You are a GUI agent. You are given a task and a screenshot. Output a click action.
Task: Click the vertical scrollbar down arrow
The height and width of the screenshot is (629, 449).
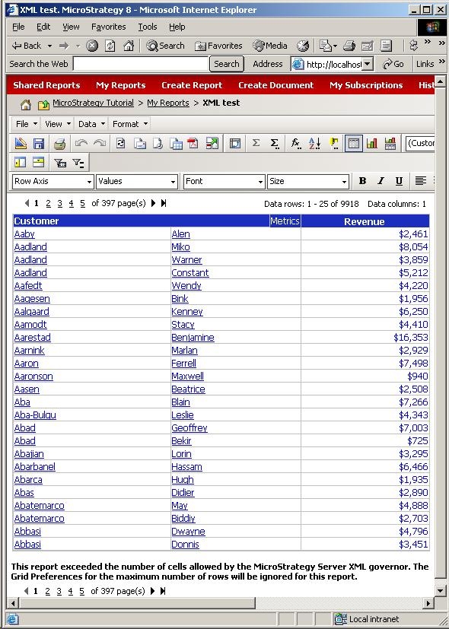pos(440,590)
